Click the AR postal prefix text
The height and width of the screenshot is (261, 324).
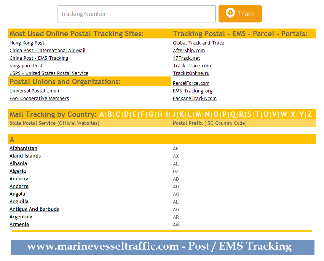tap(176, 217)
